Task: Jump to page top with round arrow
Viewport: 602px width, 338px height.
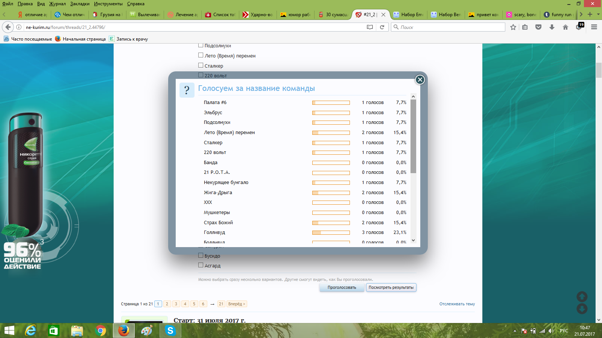Action: tap(582, 297)
